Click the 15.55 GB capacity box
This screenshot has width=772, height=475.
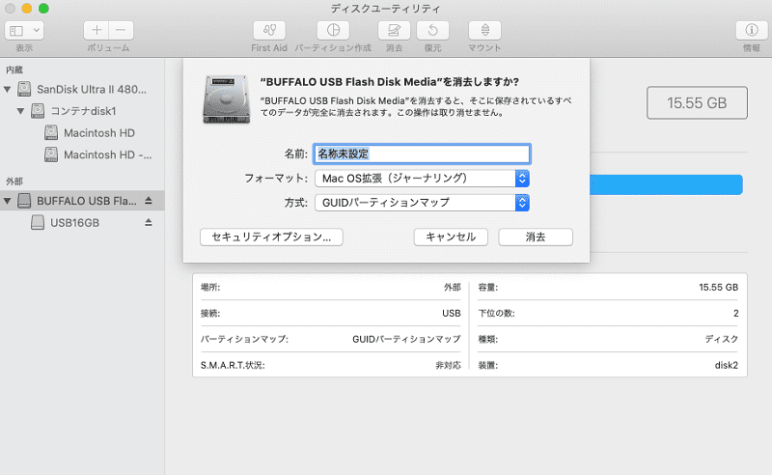[697, 102]
